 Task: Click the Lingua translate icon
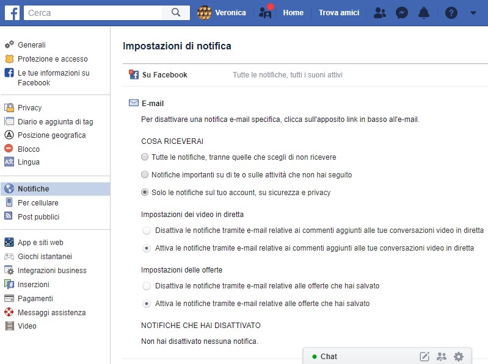click(x=9, y=162)
